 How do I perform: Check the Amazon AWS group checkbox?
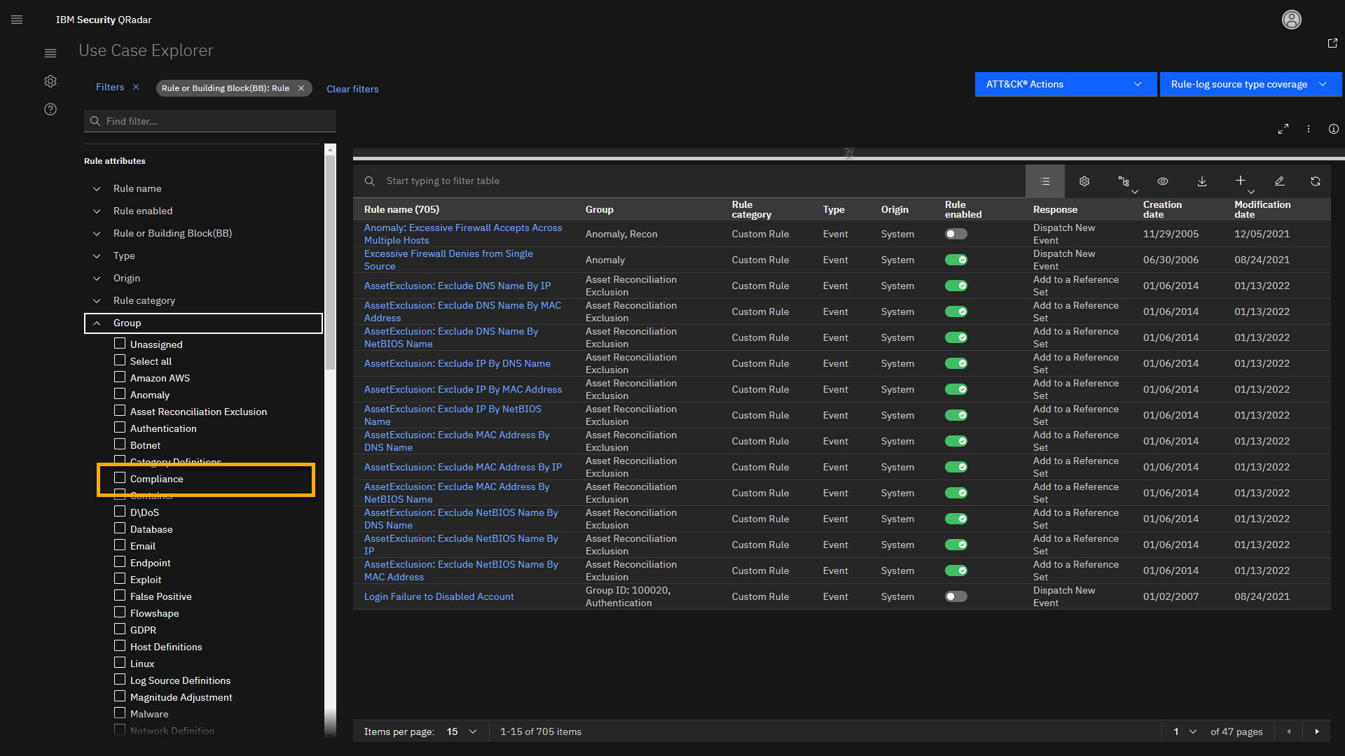pyautogui.click(x=120, y=377)
